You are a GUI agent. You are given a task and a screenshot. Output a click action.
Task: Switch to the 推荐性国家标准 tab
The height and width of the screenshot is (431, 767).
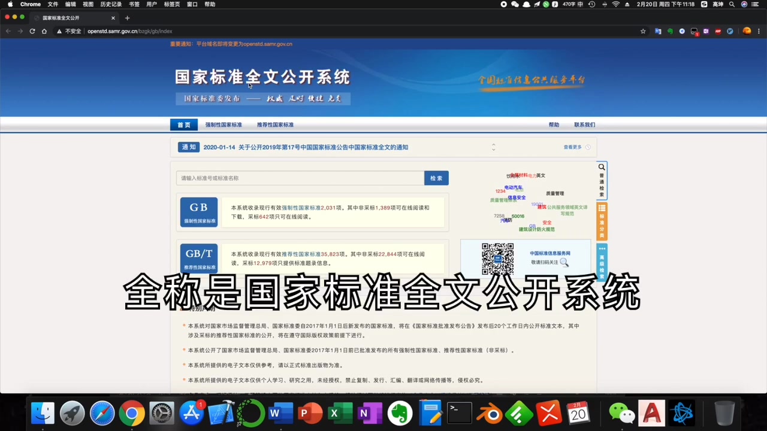275,125
